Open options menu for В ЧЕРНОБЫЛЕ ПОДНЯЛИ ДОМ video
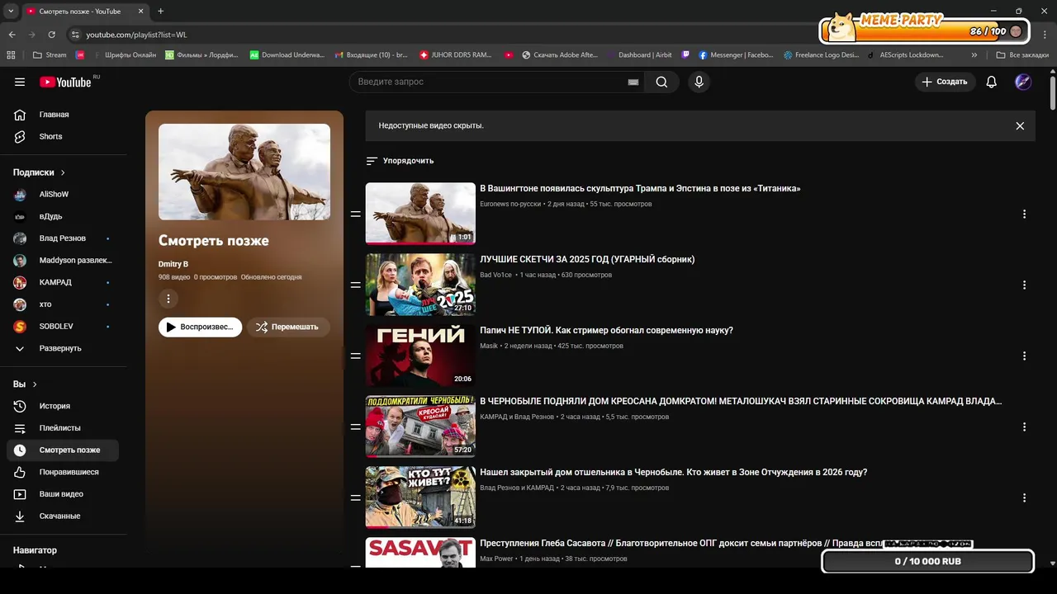Screen dimensions: 1057x594 click(x=1024, y=427)
